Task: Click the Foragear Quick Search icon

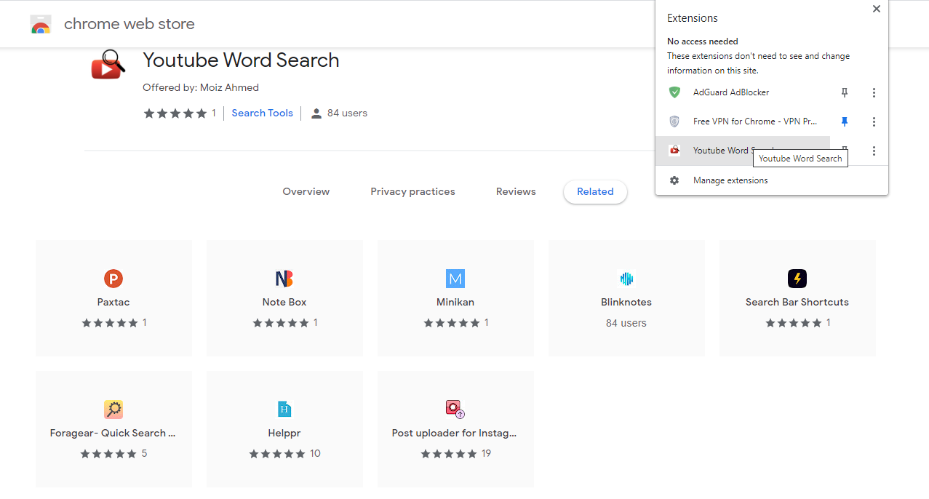Action: (x=113, y=410)
